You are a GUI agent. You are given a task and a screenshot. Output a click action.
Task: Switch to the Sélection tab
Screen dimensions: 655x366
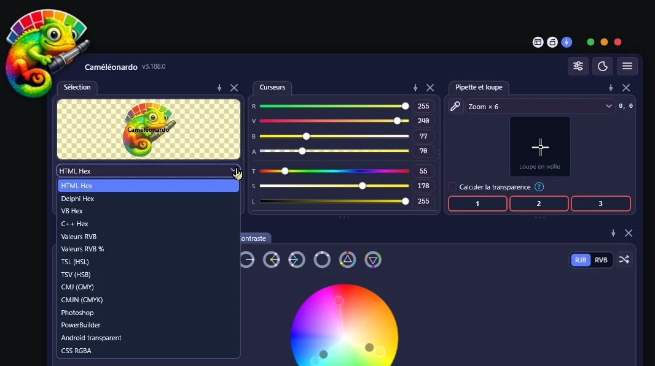tap(77, 87)
